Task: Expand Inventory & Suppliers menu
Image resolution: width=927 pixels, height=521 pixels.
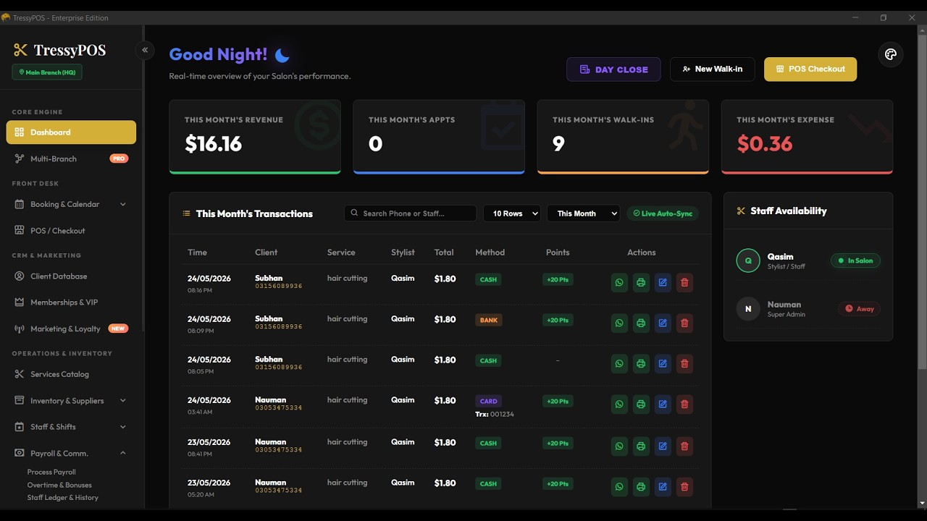Action: [71, 401]
